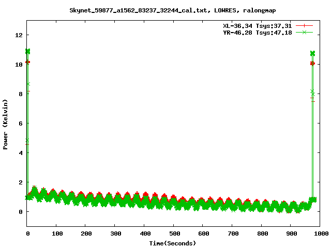Click the green YR legend line sample
This screenshot has width=331, height=248.
[304, 33]
